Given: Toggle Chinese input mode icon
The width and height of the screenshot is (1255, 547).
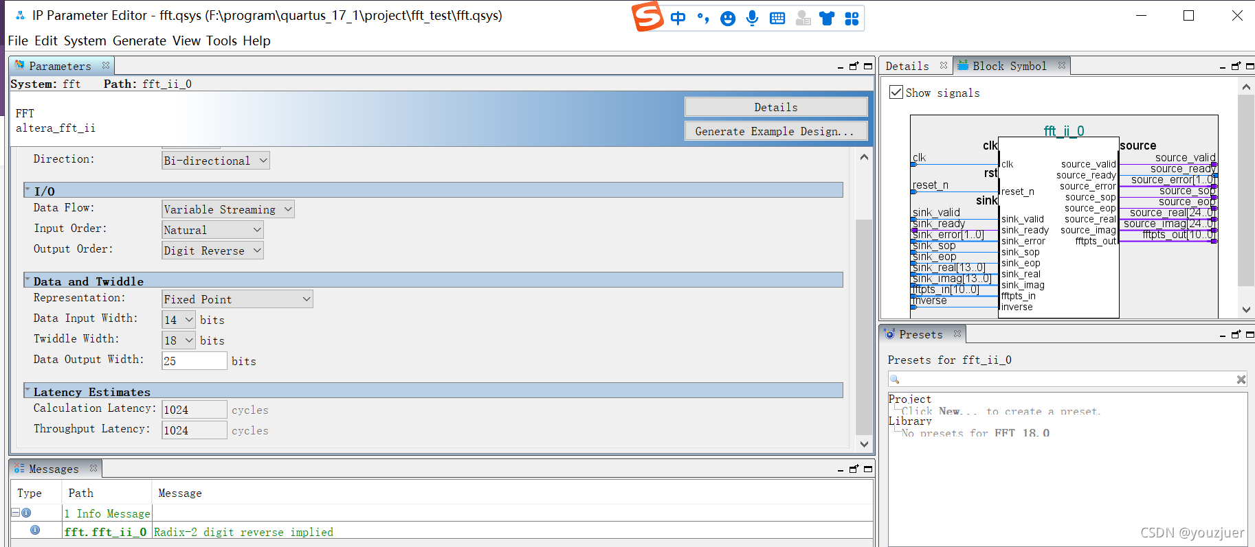Looking at the screenshot, I should coord(678,19).
